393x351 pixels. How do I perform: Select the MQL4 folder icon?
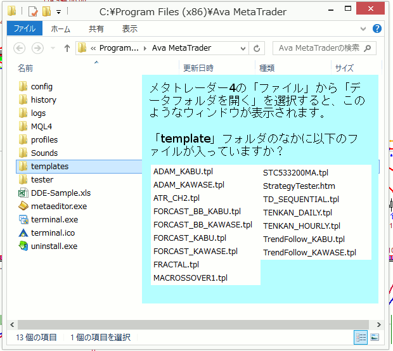pos(23,126)
